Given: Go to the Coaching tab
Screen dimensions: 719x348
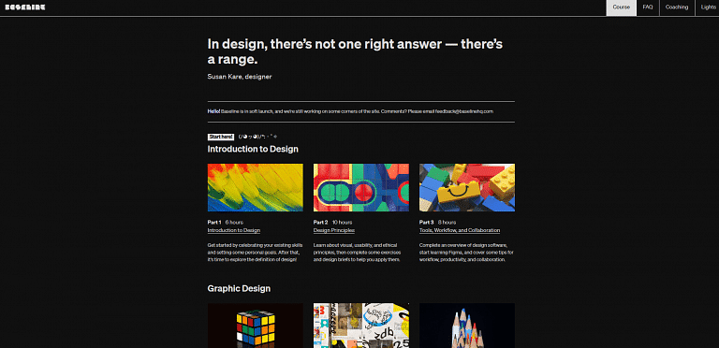Looking at the screenshot, I should pyautogui.click(x=677, y=7).
